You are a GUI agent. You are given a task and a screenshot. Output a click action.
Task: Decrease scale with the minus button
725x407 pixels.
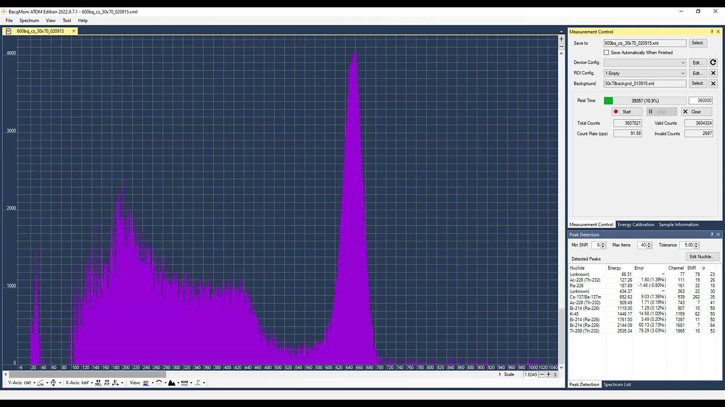[x=541, y=375]
